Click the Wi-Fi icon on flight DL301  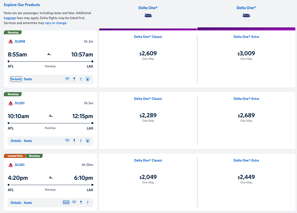pyautogui.click(x=74, y=202)
